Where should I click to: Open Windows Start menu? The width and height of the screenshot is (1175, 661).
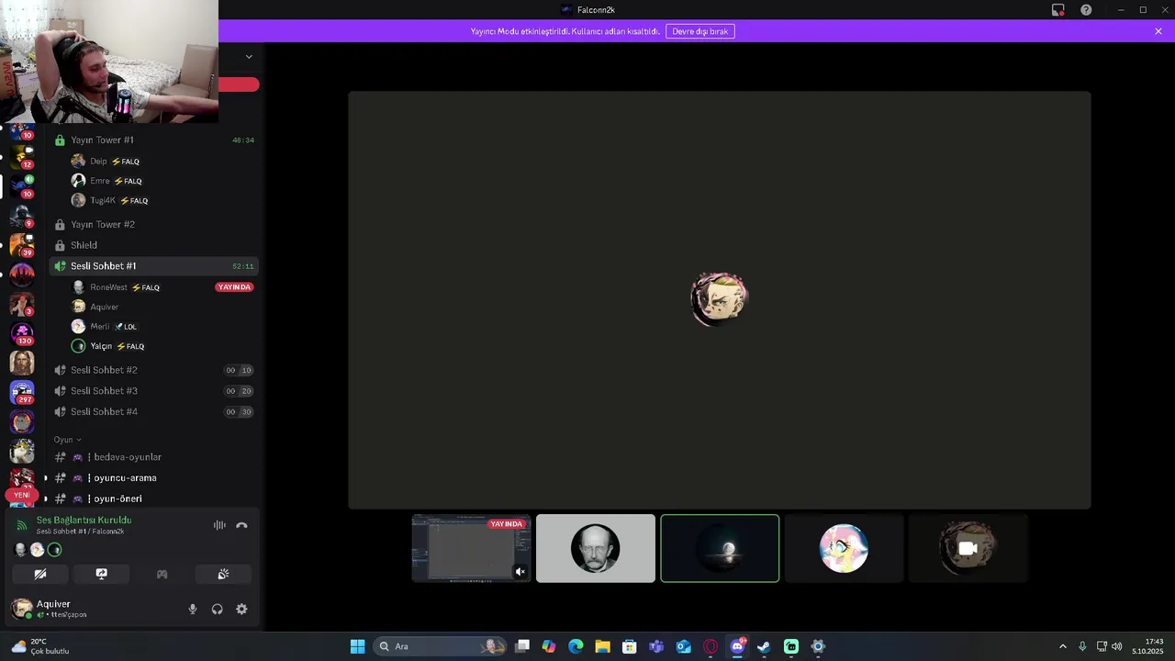click(357, 646)
